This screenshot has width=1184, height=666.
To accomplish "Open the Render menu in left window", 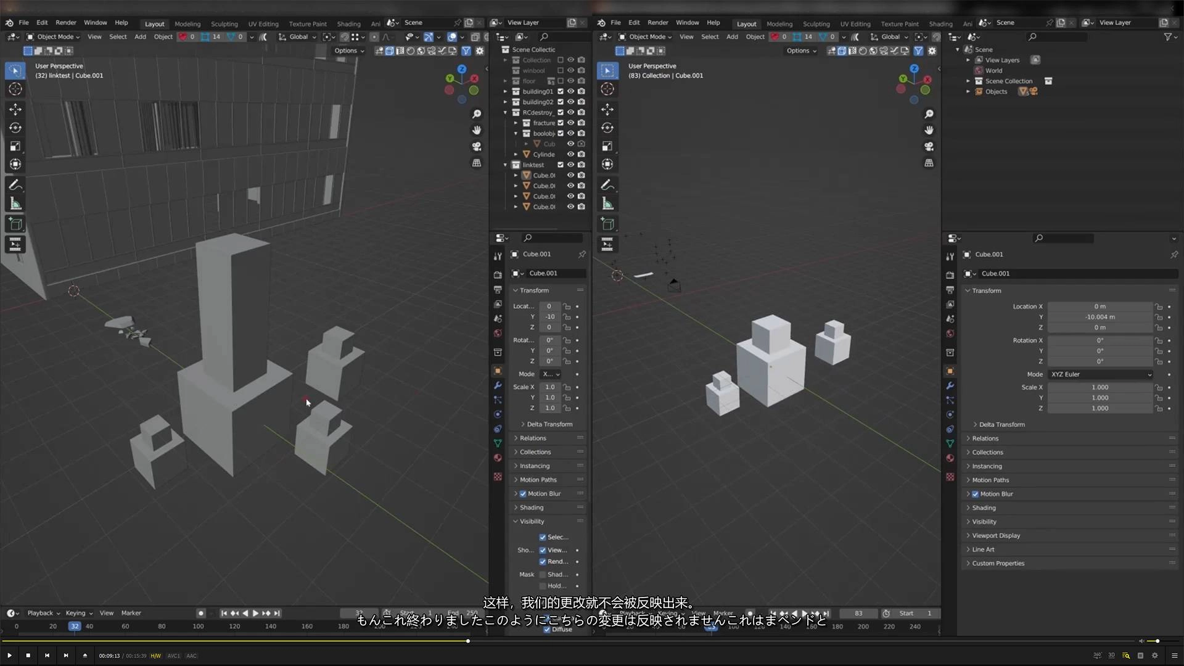I will coord(65,22).
